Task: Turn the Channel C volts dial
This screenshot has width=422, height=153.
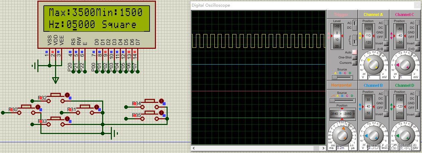Action: tap(405, 64)
